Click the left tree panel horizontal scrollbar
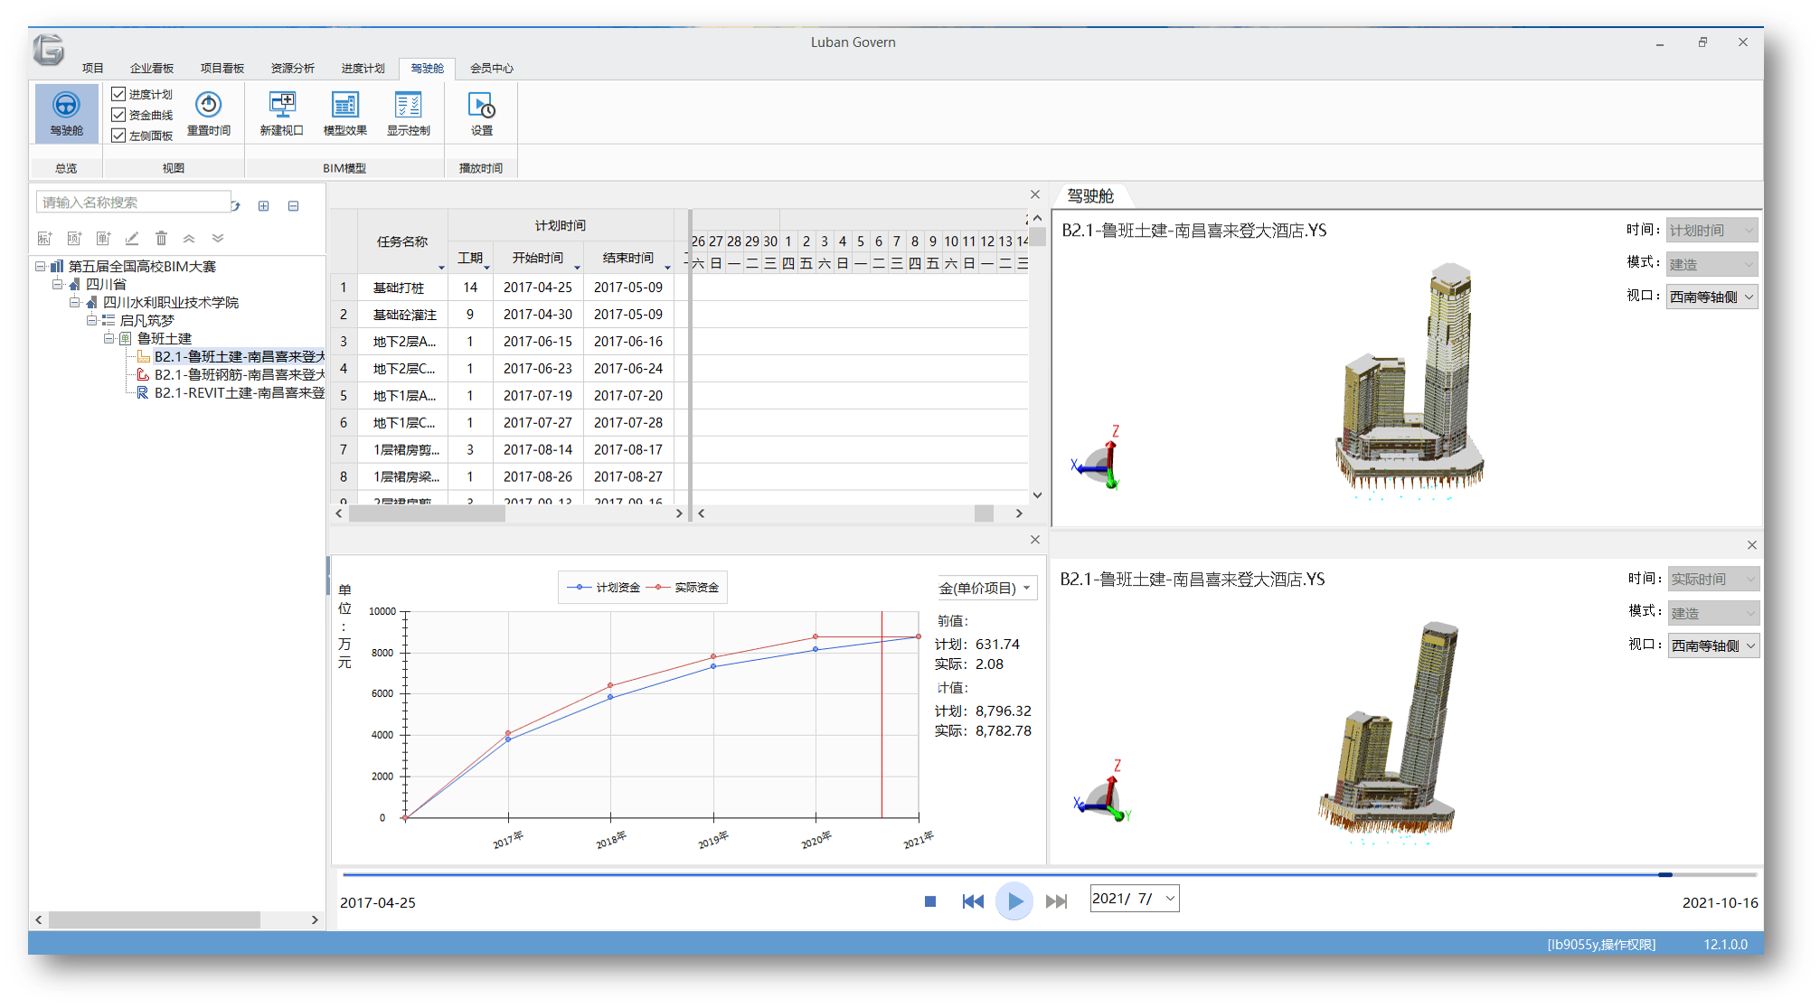 click(155, 919)
